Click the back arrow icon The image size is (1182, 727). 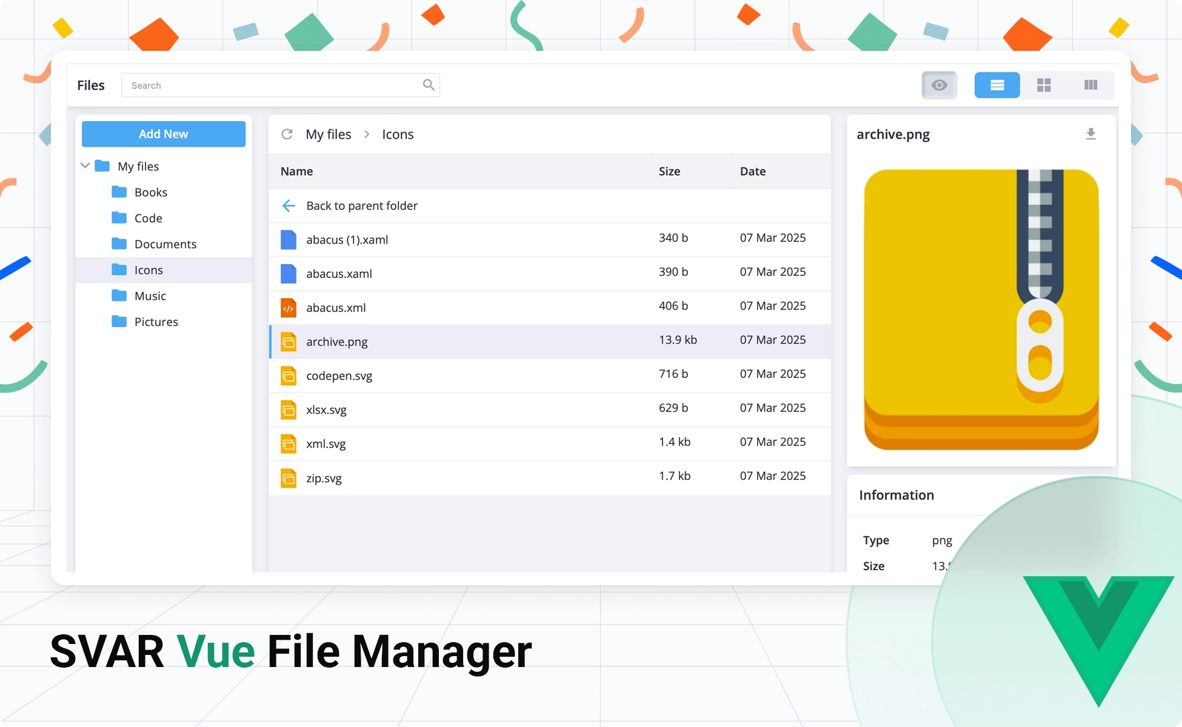[289, 206]
